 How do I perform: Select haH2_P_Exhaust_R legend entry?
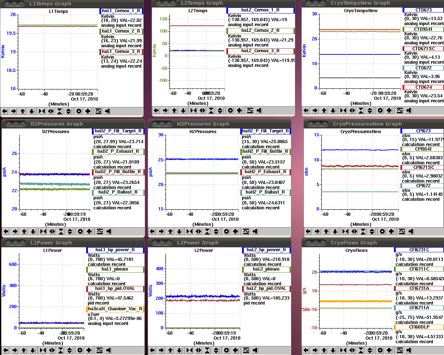coord(265,172)
